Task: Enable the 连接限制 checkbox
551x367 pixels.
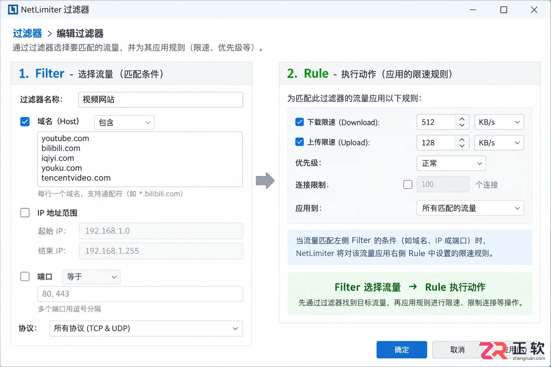Action: [x=408, y=185]
